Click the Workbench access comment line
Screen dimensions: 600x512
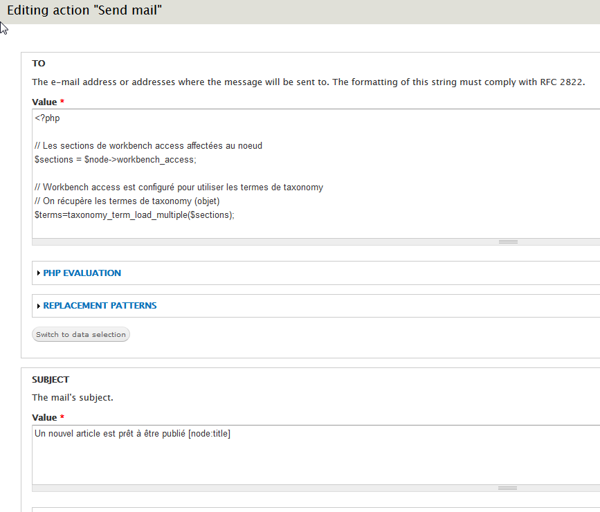179,187
